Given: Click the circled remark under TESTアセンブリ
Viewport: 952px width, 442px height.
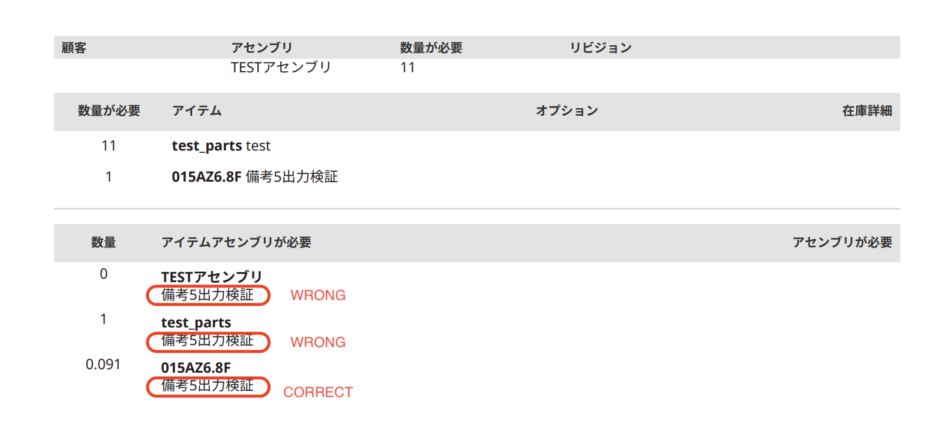Looking at the screenshot, I should click(208, 295).
